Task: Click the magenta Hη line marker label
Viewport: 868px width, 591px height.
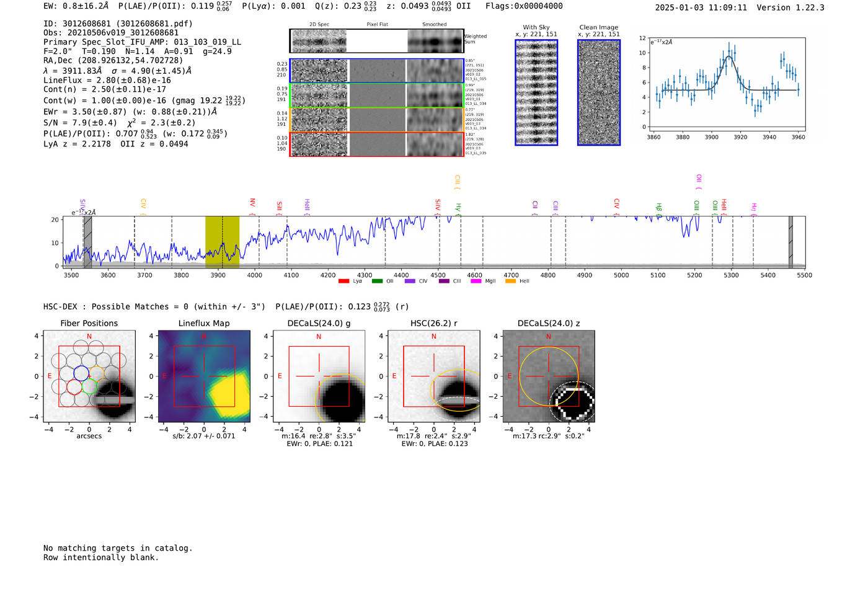Action: 754,208
